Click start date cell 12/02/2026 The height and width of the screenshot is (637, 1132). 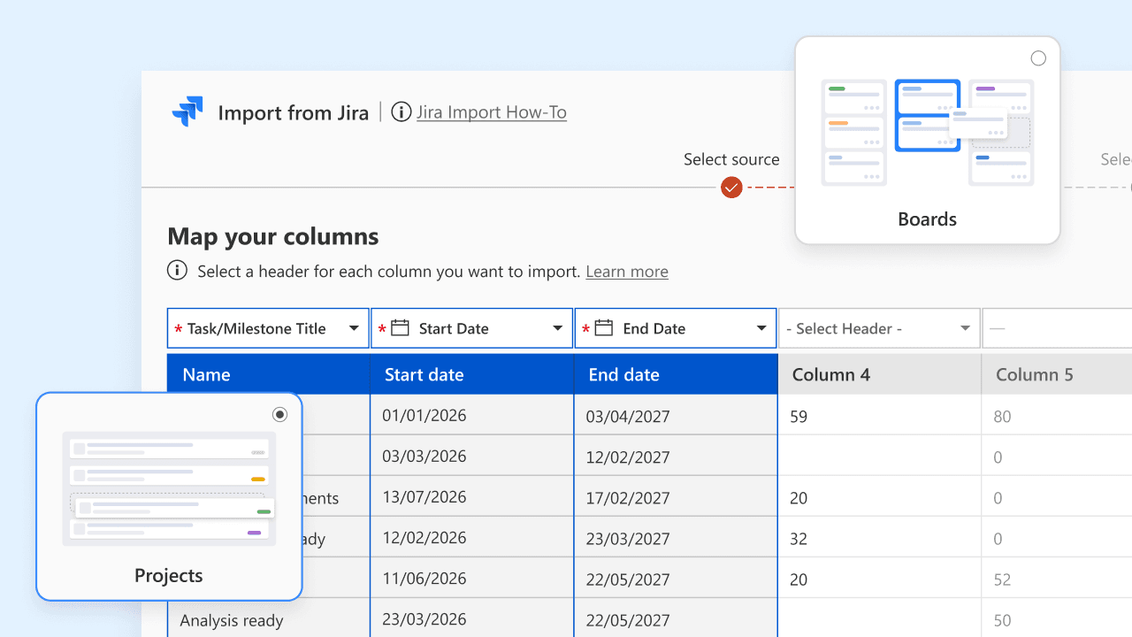point(472,537)
